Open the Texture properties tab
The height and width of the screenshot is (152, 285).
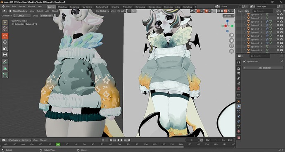click(239, 138)
